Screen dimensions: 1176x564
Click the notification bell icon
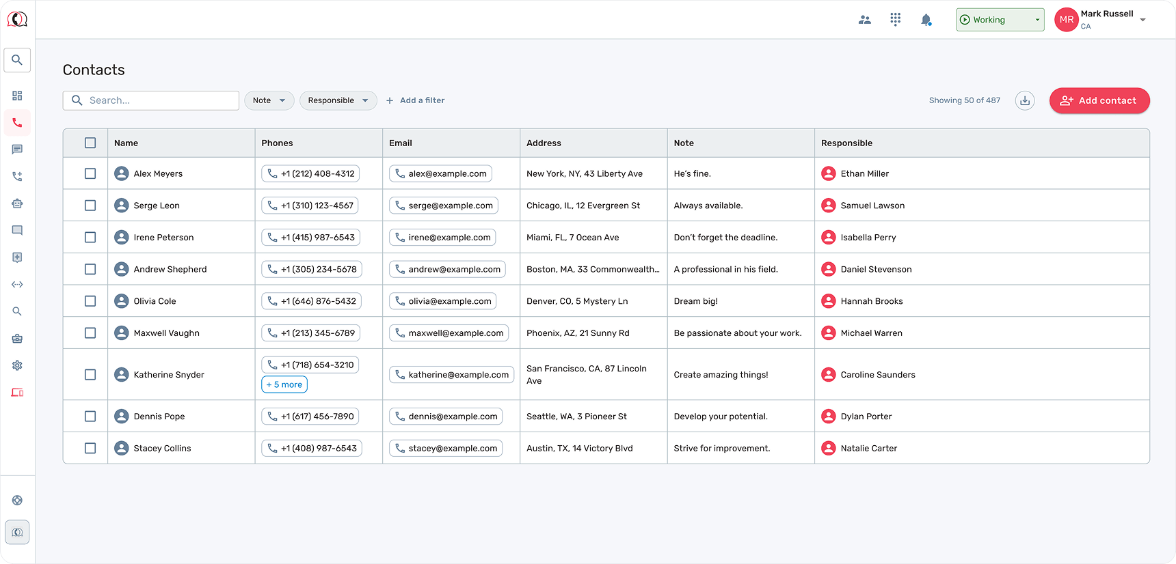tap(926, 20)
